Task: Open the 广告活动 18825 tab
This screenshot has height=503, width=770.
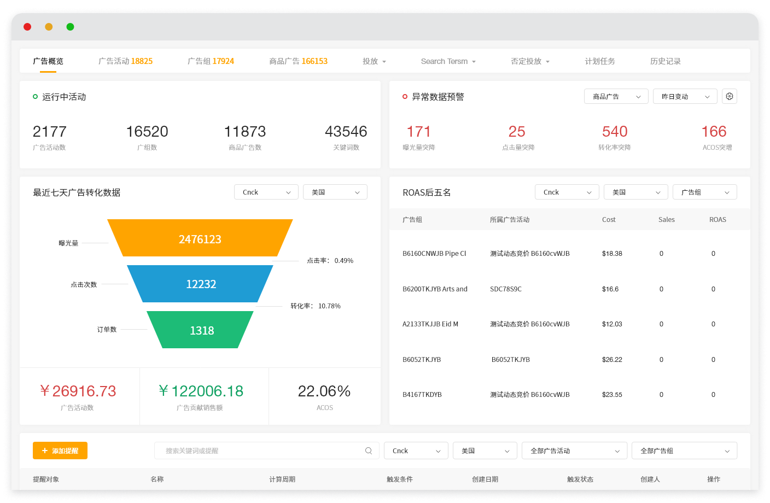Action: click(x=125, y=61)
